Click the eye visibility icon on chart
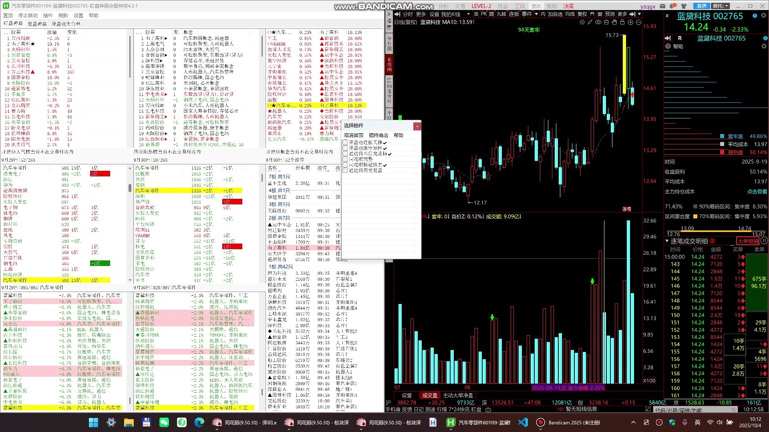Viewport: 769px width, 432px height. click(598, 22)
